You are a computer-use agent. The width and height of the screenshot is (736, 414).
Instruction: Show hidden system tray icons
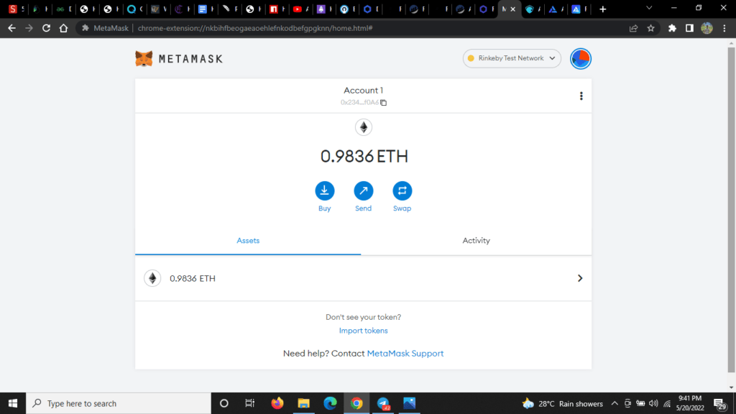(615, 404)
